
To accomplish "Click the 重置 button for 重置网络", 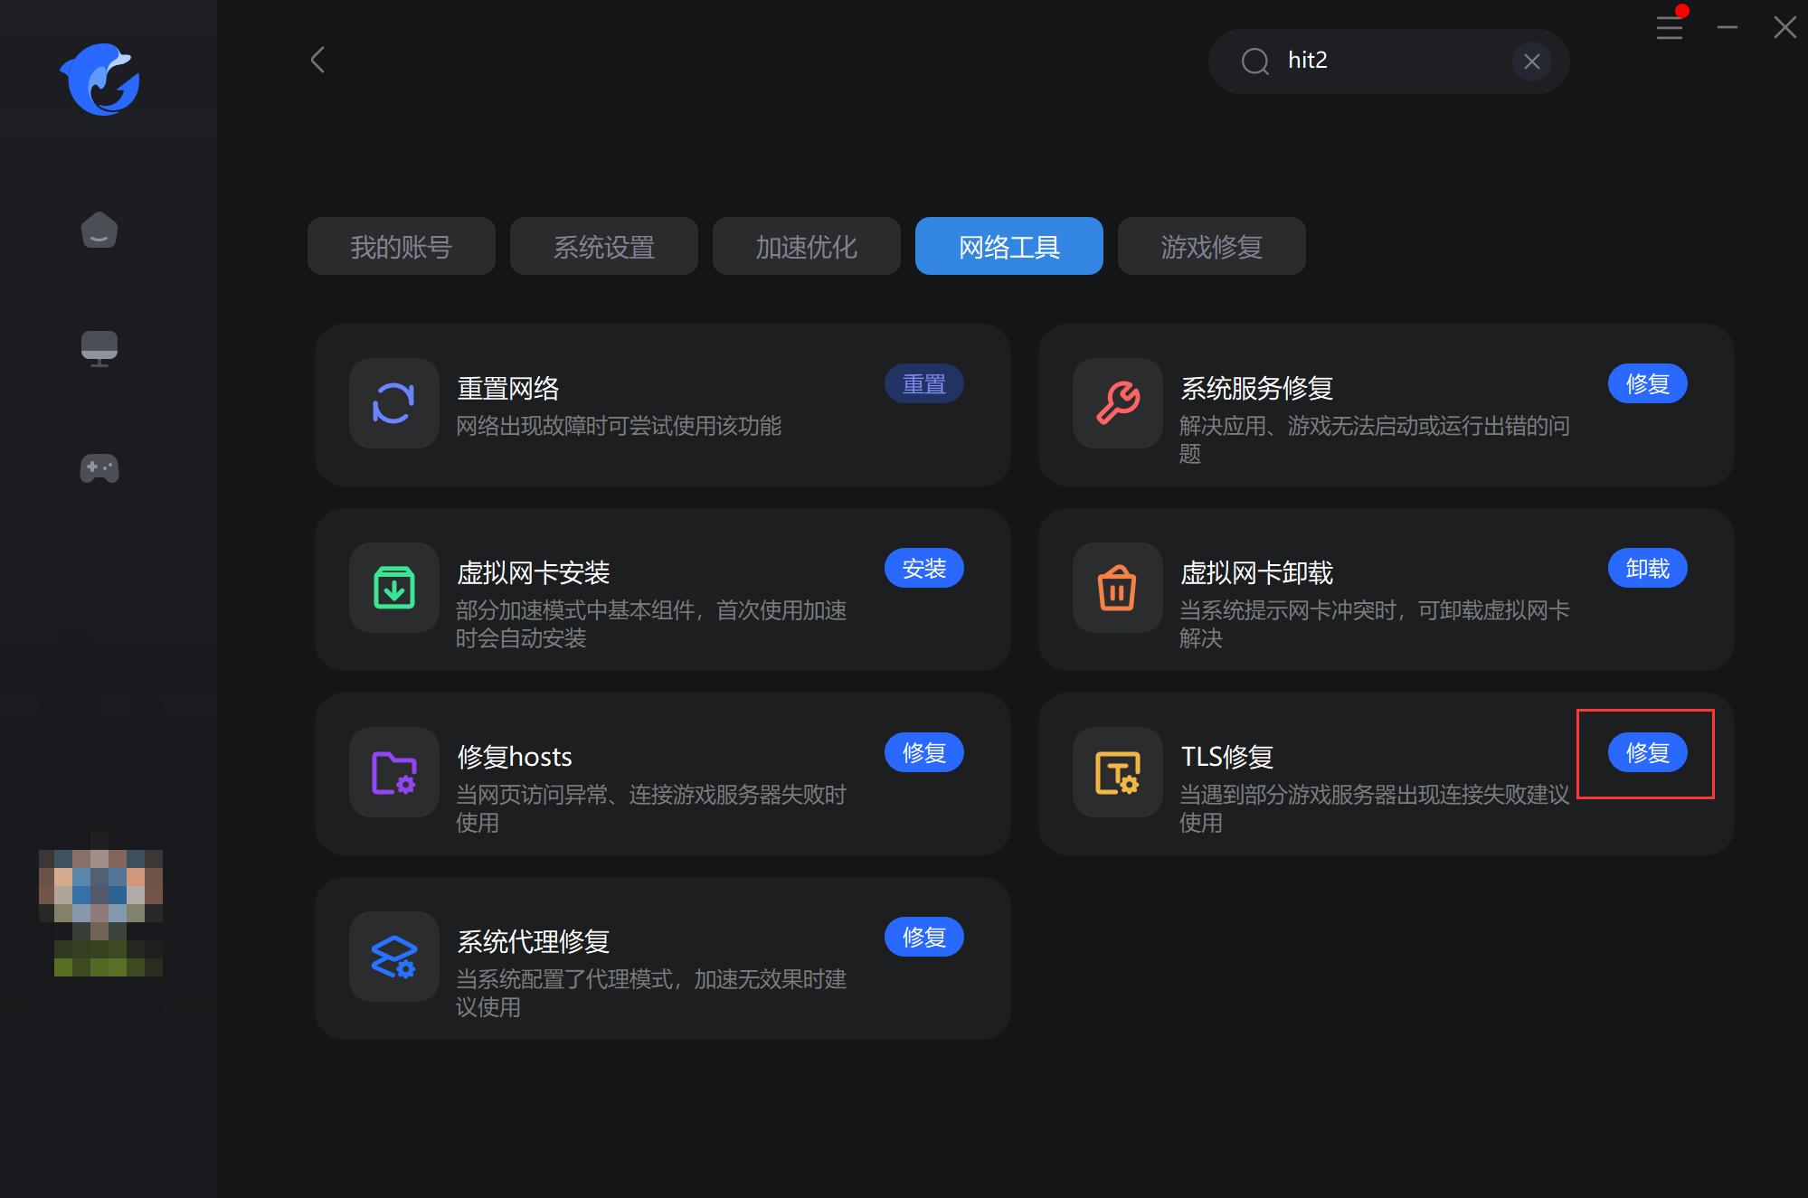I will point(923,383).
